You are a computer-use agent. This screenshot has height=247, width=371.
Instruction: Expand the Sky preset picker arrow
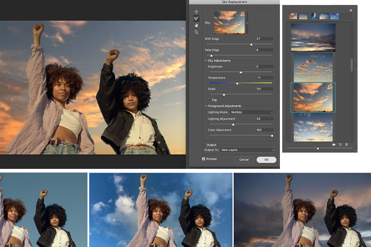[x=247, y=24]
